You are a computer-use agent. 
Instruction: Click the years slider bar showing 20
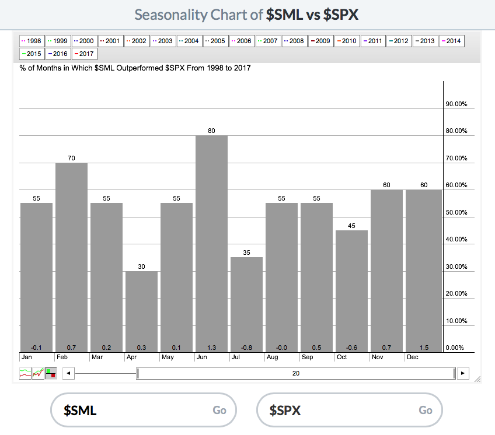pyautogui.click(x=296, y=374)
